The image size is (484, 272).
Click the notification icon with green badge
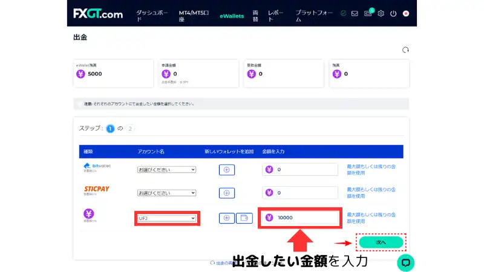click(x=368, y=13)
